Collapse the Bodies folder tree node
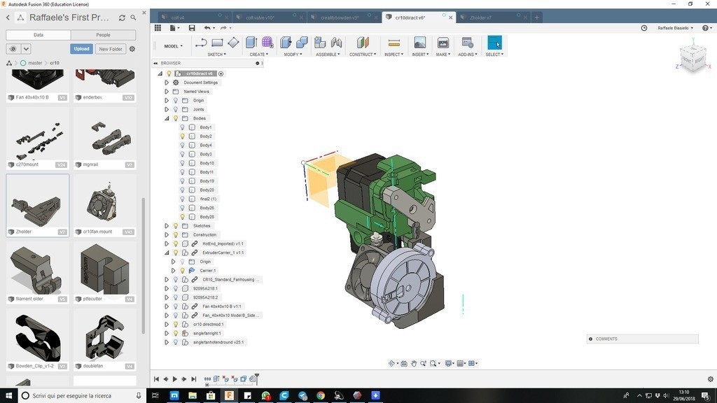 click(167, 118)
